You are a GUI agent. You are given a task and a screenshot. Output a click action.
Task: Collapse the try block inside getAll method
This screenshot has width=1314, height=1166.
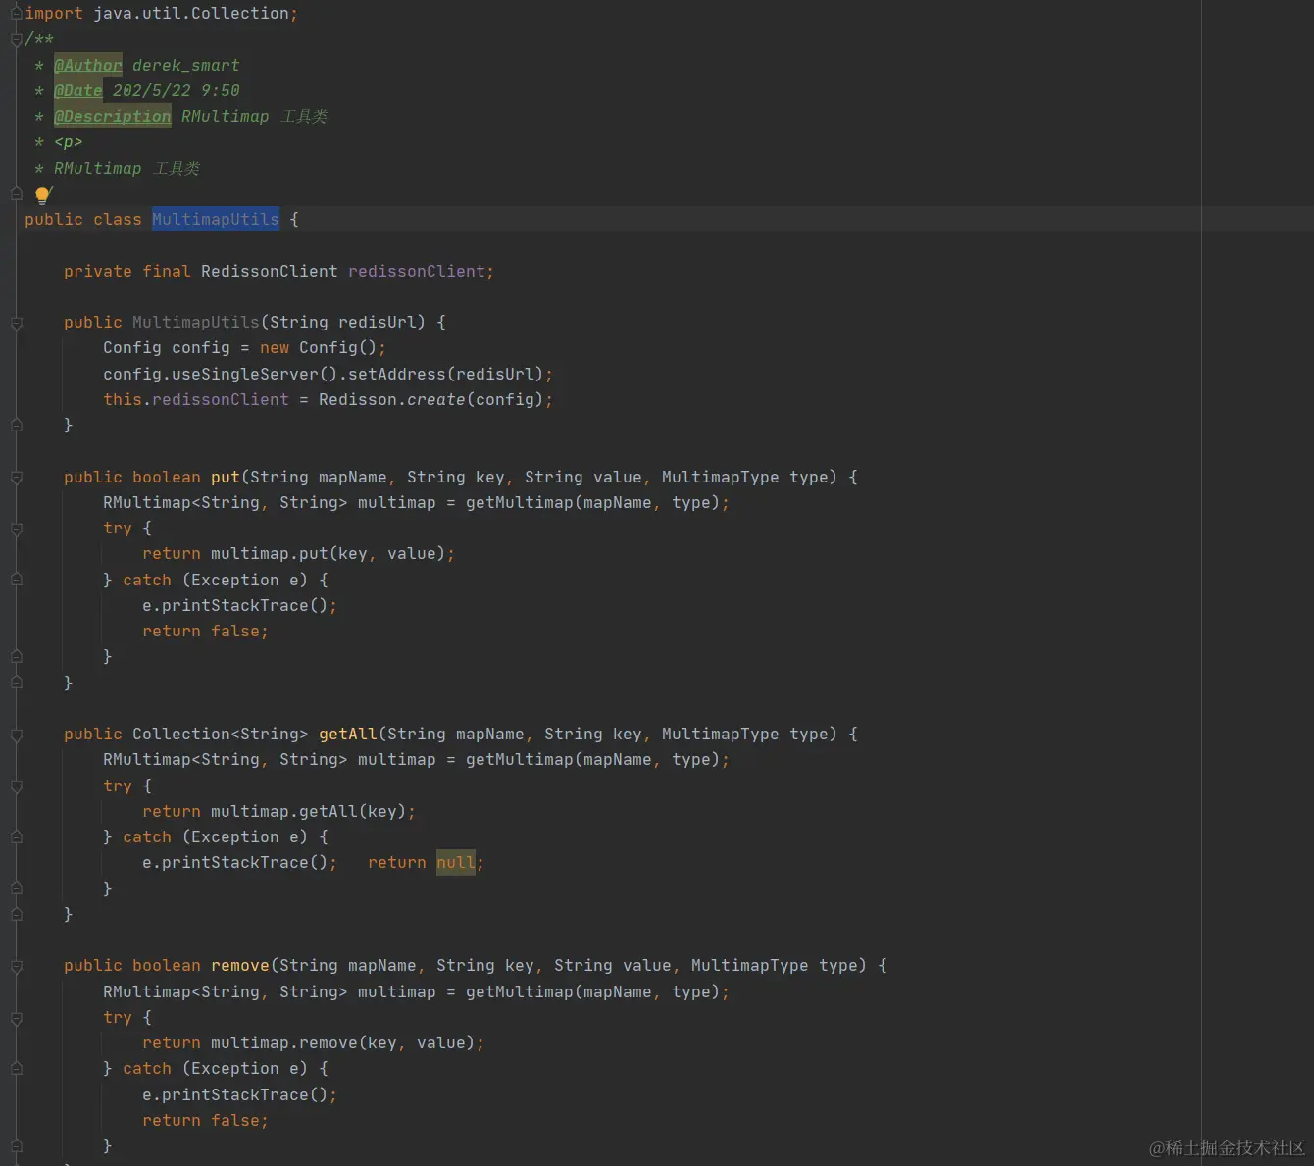click(x=16, y=786)
